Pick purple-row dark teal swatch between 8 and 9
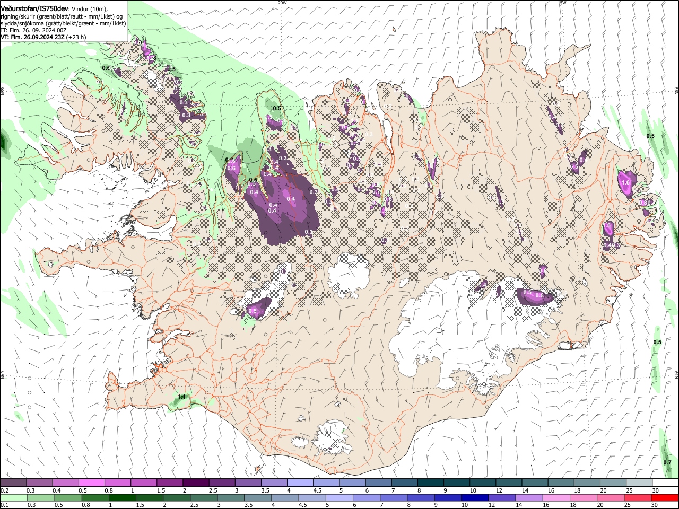Screen dimensions: 679x509 pos(431,483)
